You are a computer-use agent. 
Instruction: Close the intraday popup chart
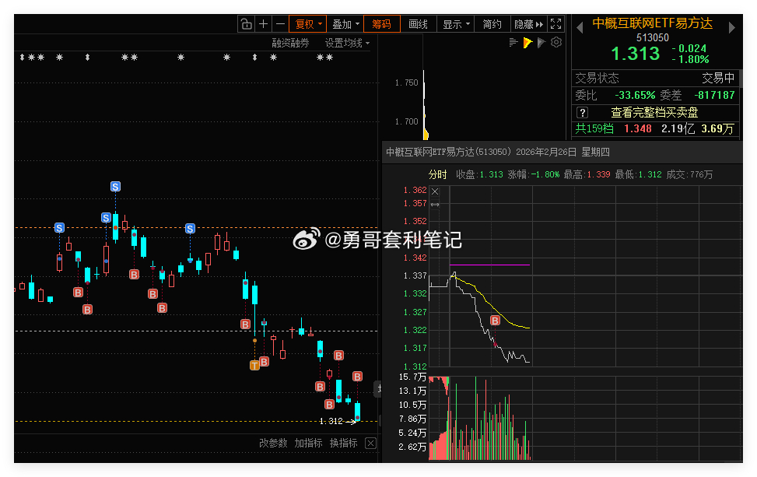(x=435, y=191)
